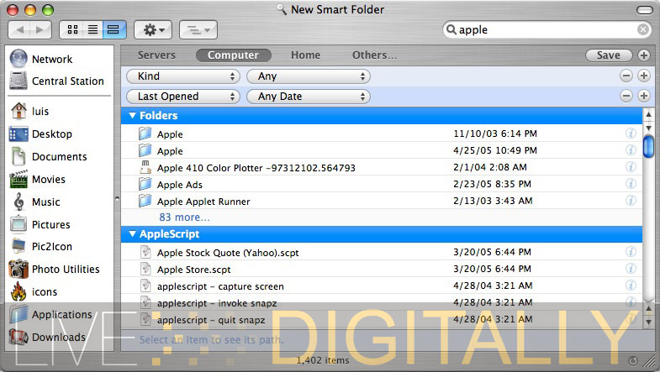Click the luis home folder icon
The height and width of the screenshot is (372, 660).
pos(18,112)
